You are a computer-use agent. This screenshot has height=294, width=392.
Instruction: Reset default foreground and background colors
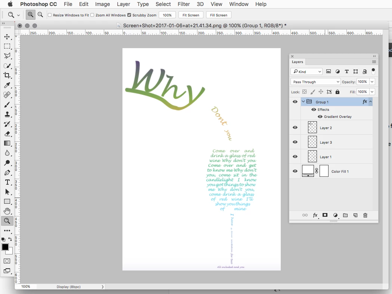point(3,239)
